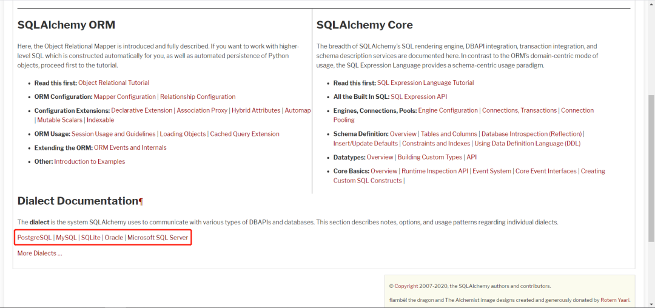Go to Tables and Columns page
Viewport: 655px width, 308px height.
[x=449, y=133]
